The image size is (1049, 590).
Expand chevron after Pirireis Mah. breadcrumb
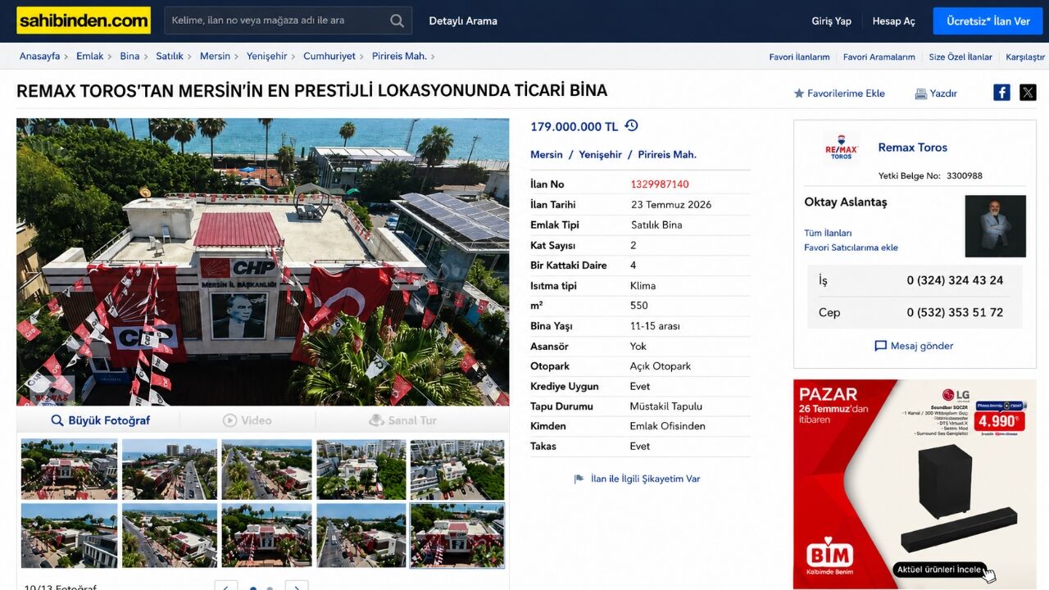click(x=433, y=57)
